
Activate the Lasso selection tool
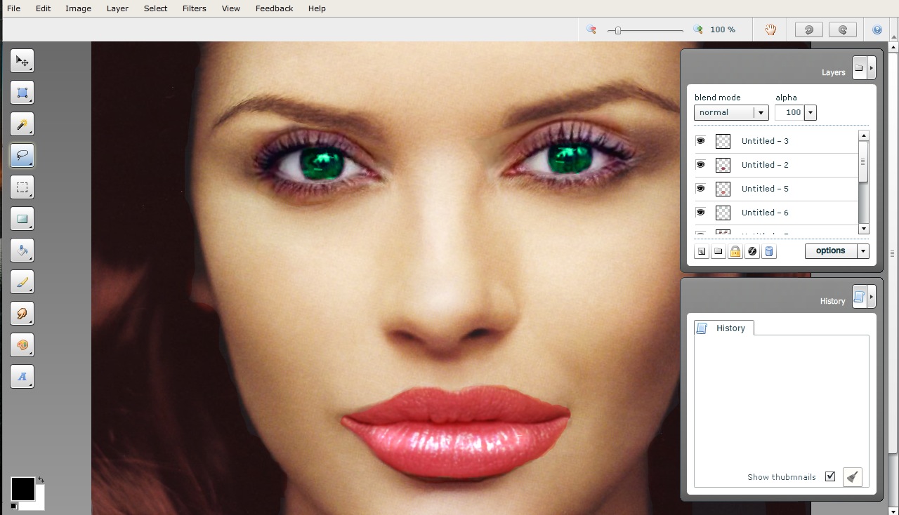tap(22, 156)
